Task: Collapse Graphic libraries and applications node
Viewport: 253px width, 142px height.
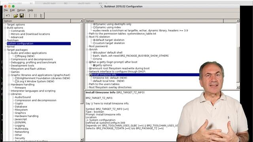Action: click(x=9, y=75)
